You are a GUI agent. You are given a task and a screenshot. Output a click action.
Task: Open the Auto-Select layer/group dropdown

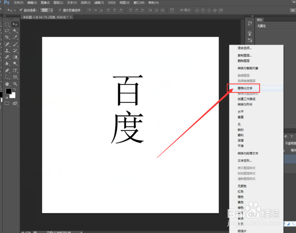pos(47,10)
